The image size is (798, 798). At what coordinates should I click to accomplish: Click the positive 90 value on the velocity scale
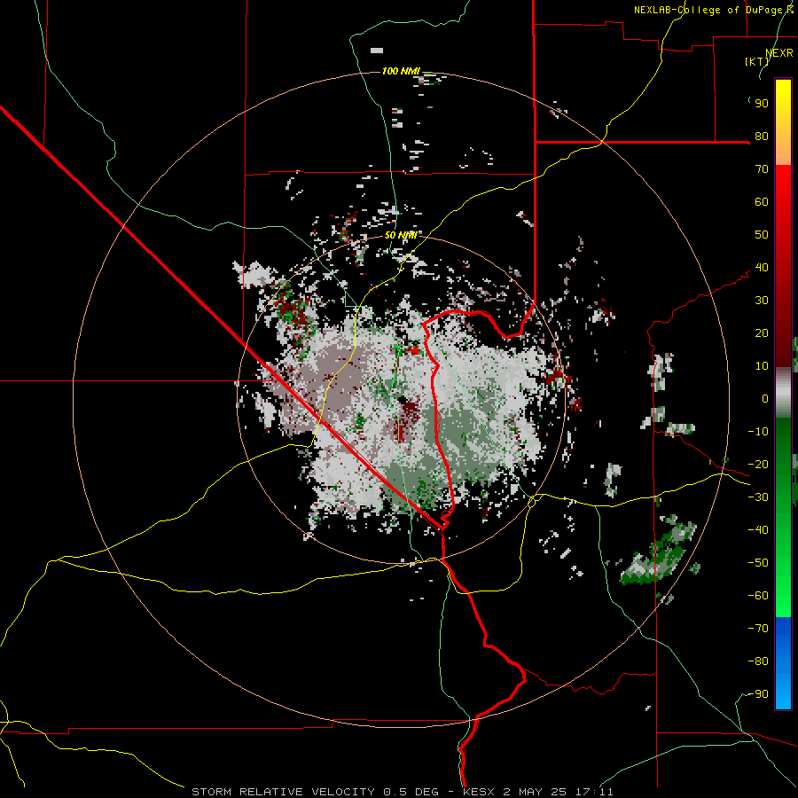pyautogui.click(x=762, y=104)
